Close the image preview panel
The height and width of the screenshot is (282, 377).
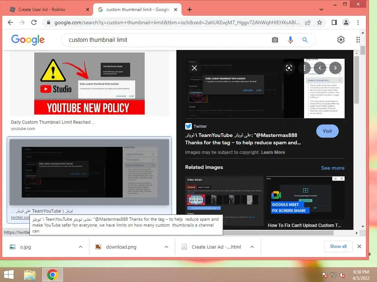pyautogui.click(x=194, y=68)
